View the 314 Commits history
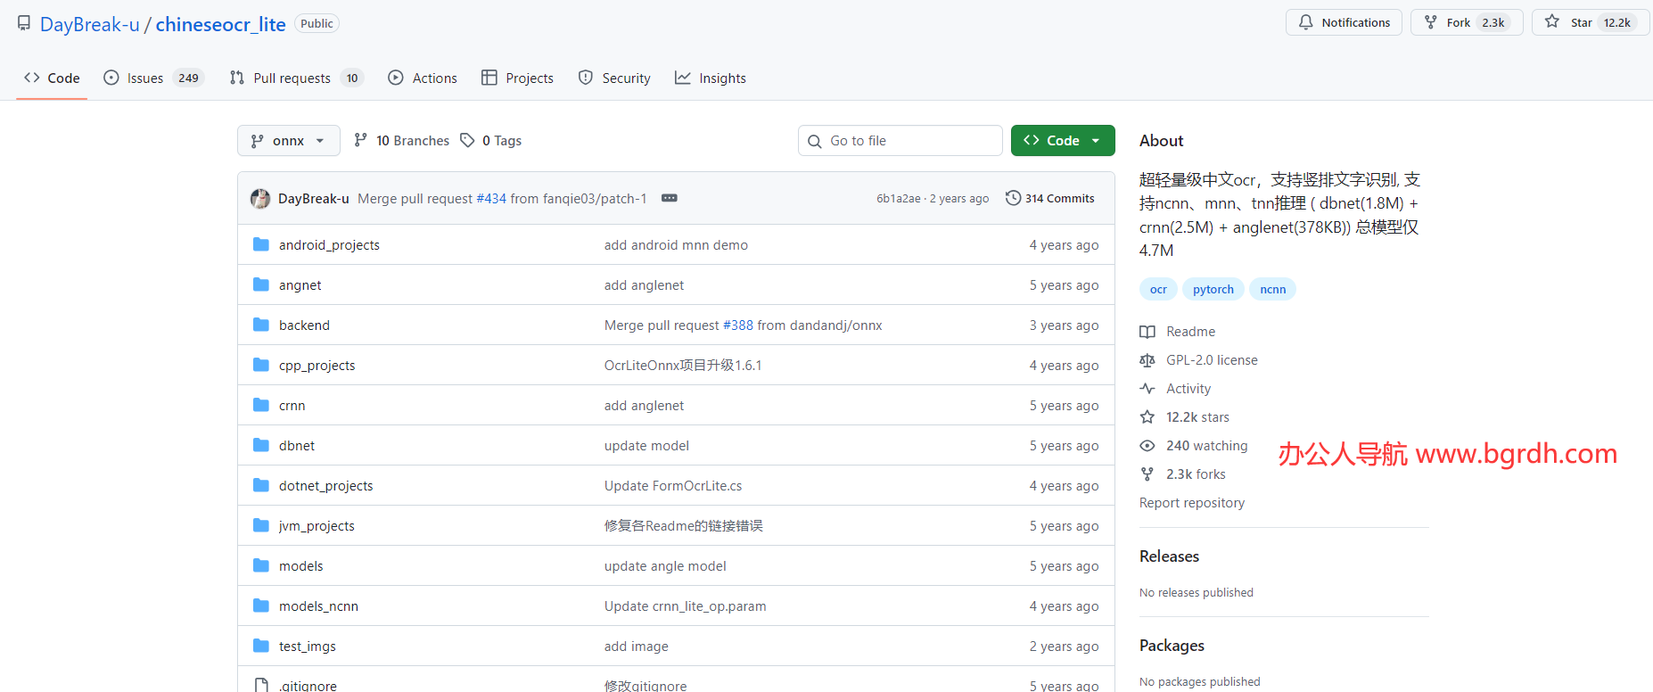 (1050, 198)
